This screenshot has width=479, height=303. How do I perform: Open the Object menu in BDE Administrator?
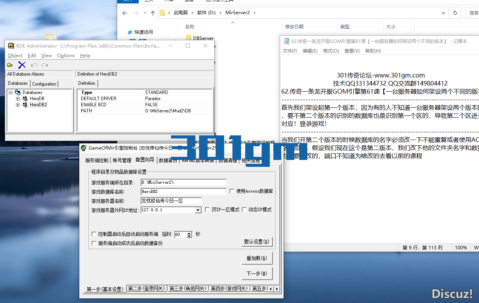pos(15,56)
